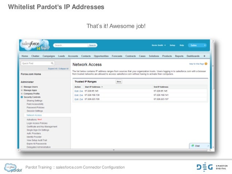Delete the 67.228.223.106 IP range
This screenshot has width=232, height=174.
pos(81,99)
